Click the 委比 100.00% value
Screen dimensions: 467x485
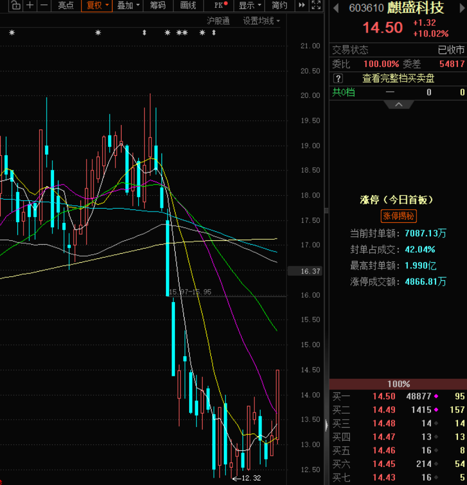point(381,64)
